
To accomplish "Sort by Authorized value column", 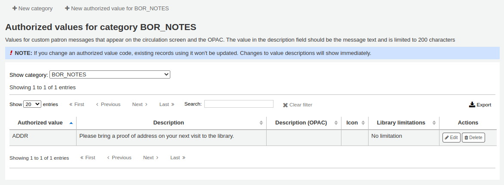I will [x=40, y=123].
